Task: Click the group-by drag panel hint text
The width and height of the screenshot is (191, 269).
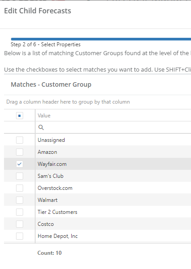Action: click(x=68, y=102)
